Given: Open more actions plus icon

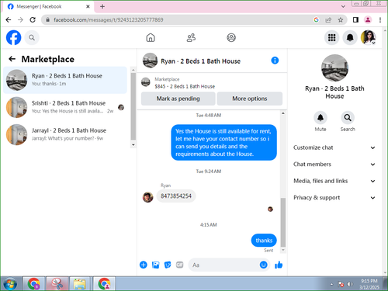Looking at the screenshot, I should click(144, 265).
